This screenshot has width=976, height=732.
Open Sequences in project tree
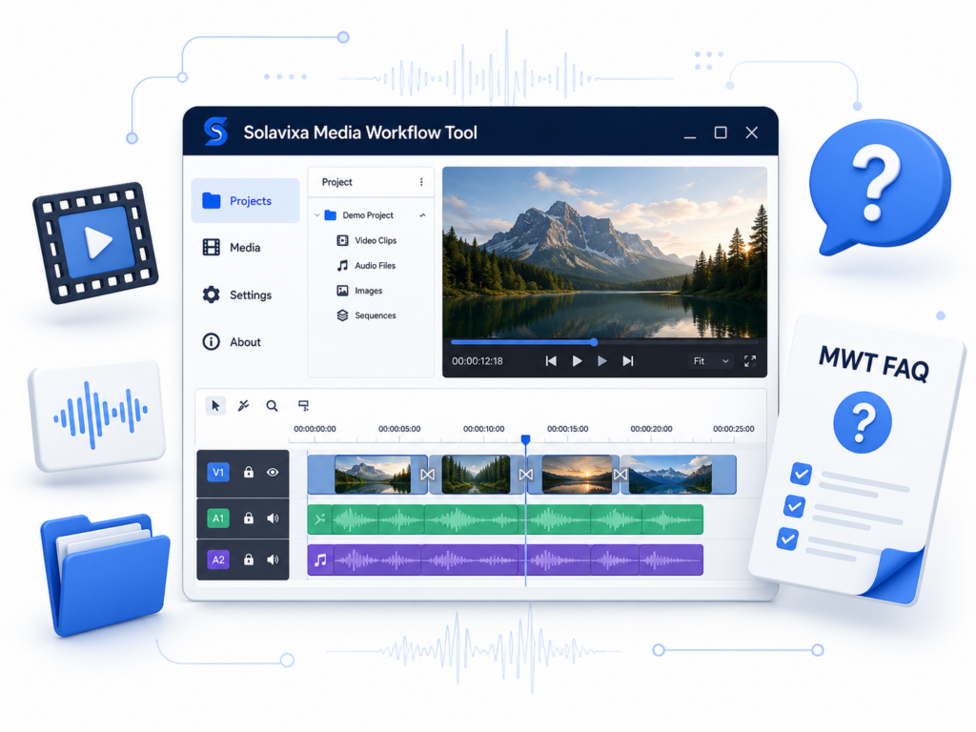367,315
